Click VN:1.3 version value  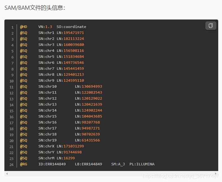45,27
